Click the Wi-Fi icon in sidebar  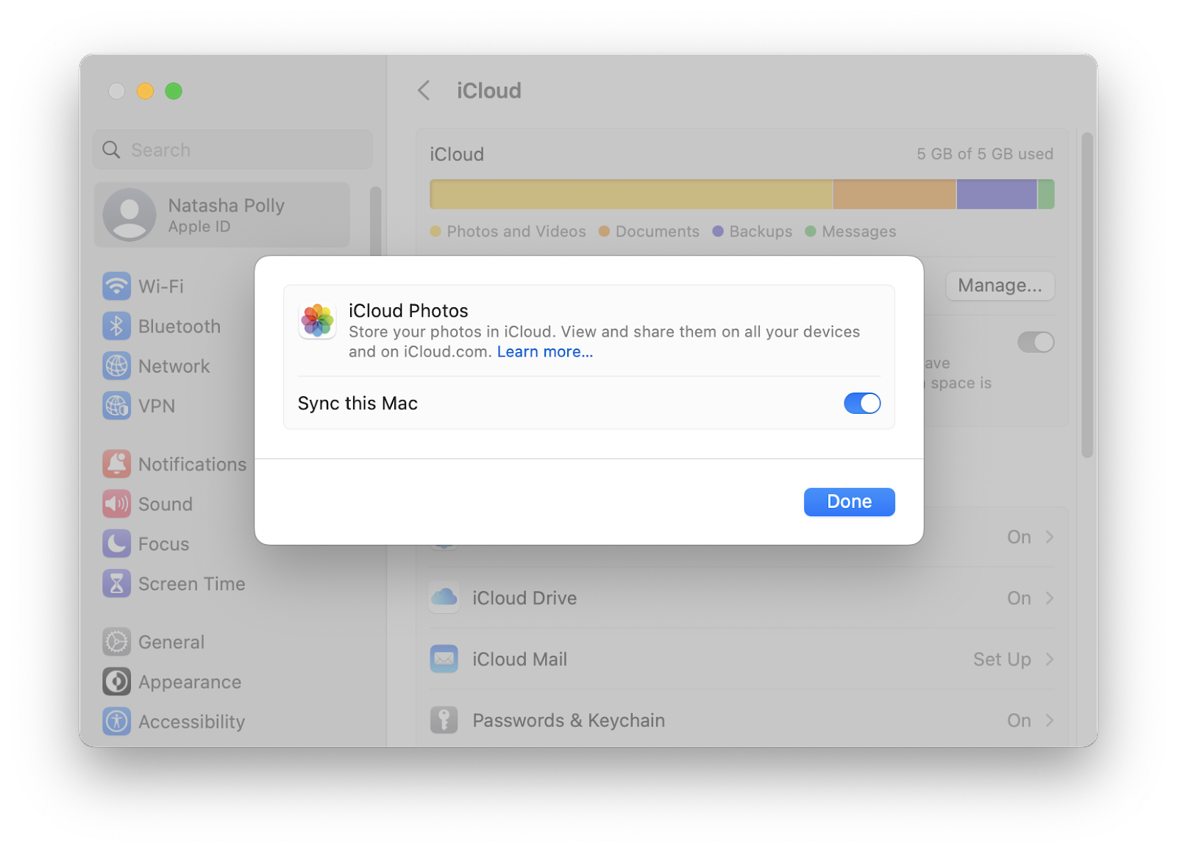116,286
